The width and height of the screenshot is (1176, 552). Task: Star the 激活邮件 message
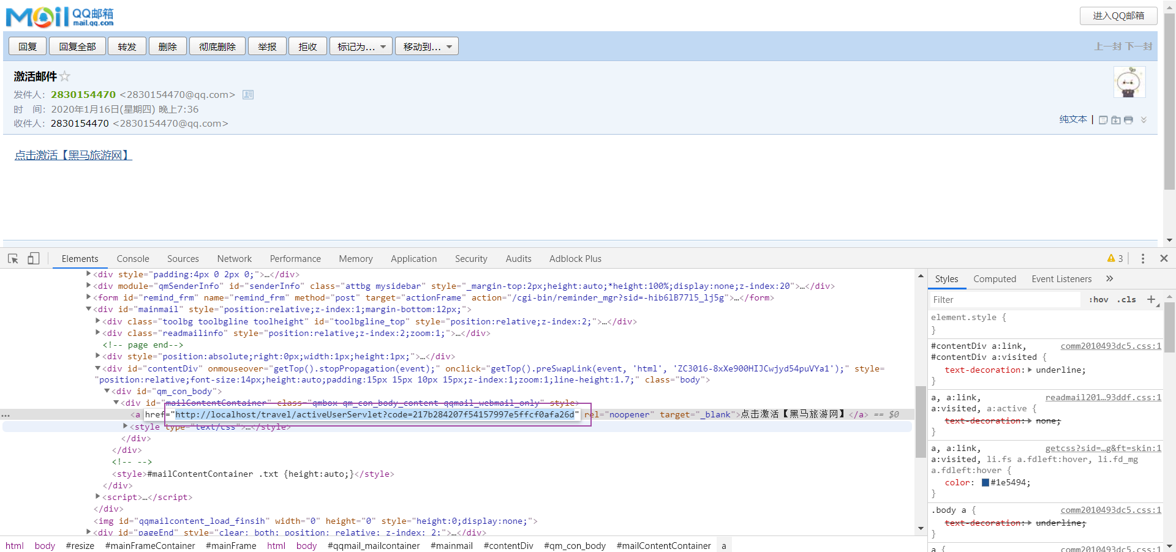click(x=65, y=76)
